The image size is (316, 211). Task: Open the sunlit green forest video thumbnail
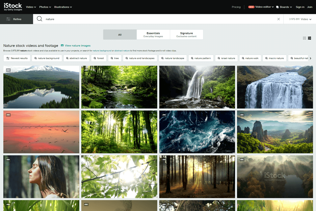pyautogui.click(x=119, y=132)
